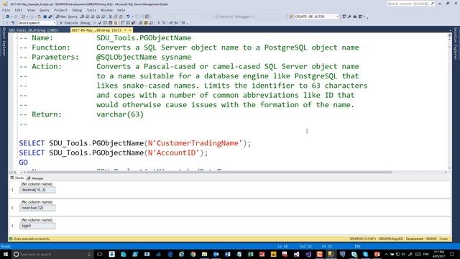Click the Open File icon
Screen dimensions: 460x259
pyautogui.click(x=40, y=17)
